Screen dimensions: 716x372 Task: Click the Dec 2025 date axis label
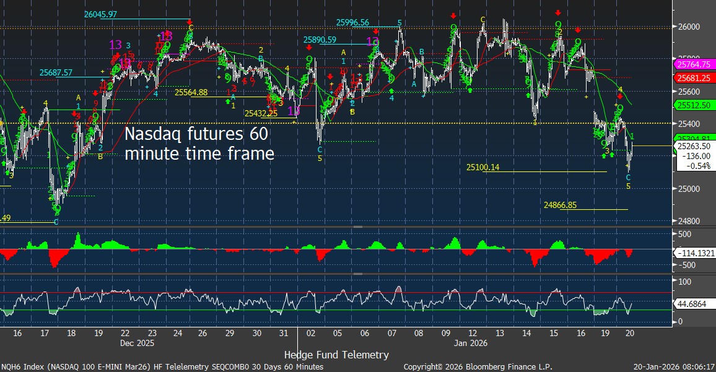coord(137,342)
